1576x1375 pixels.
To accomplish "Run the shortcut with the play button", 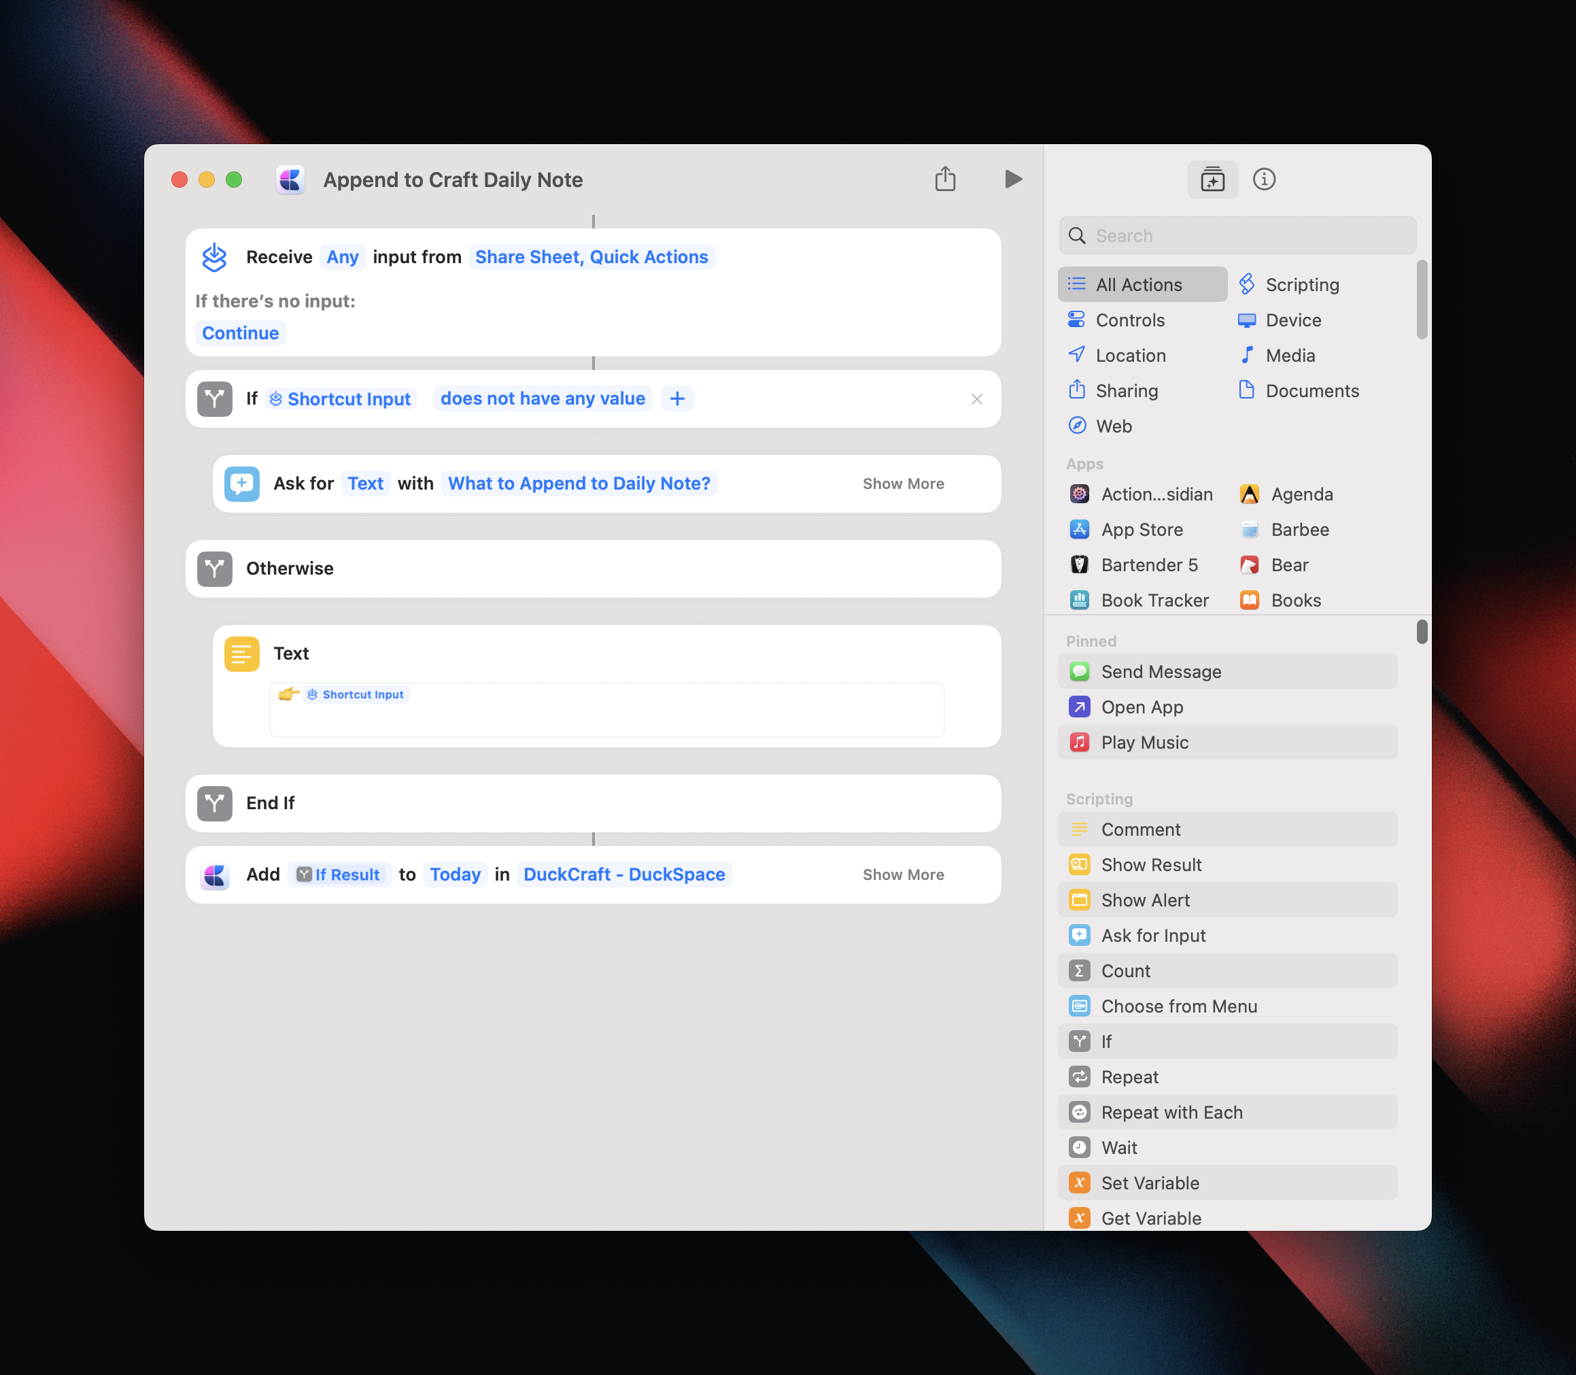I will [1013, 179].
